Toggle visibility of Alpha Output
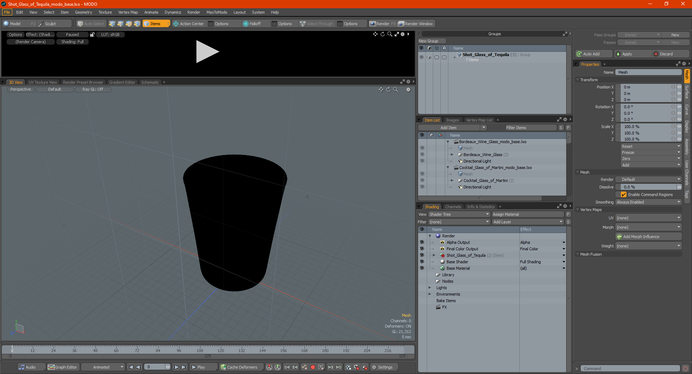 coord(422,242)
